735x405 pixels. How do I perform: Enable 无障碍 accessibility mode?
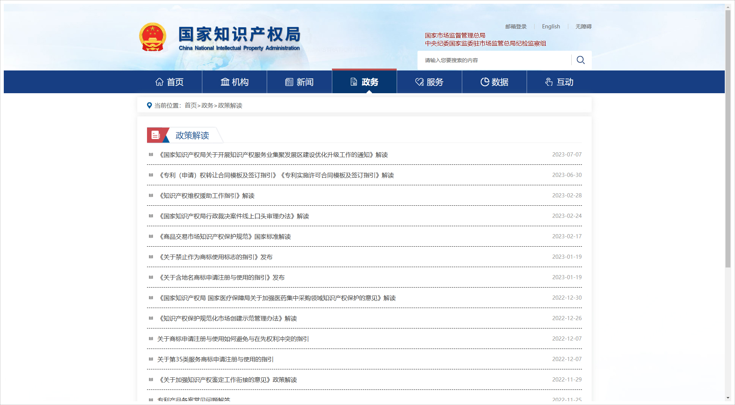tap(583, 27)
